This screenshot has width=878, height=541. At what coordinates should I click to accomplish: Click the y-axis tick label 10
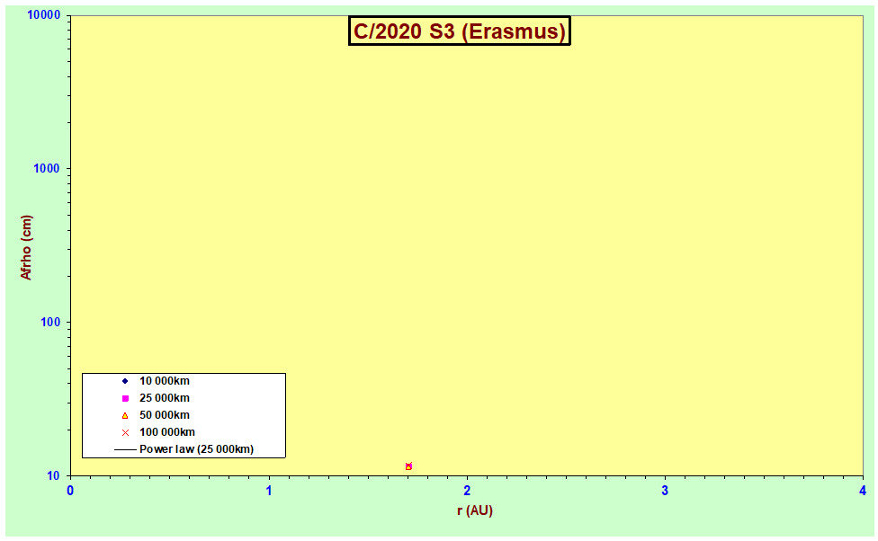pos(54,475)
